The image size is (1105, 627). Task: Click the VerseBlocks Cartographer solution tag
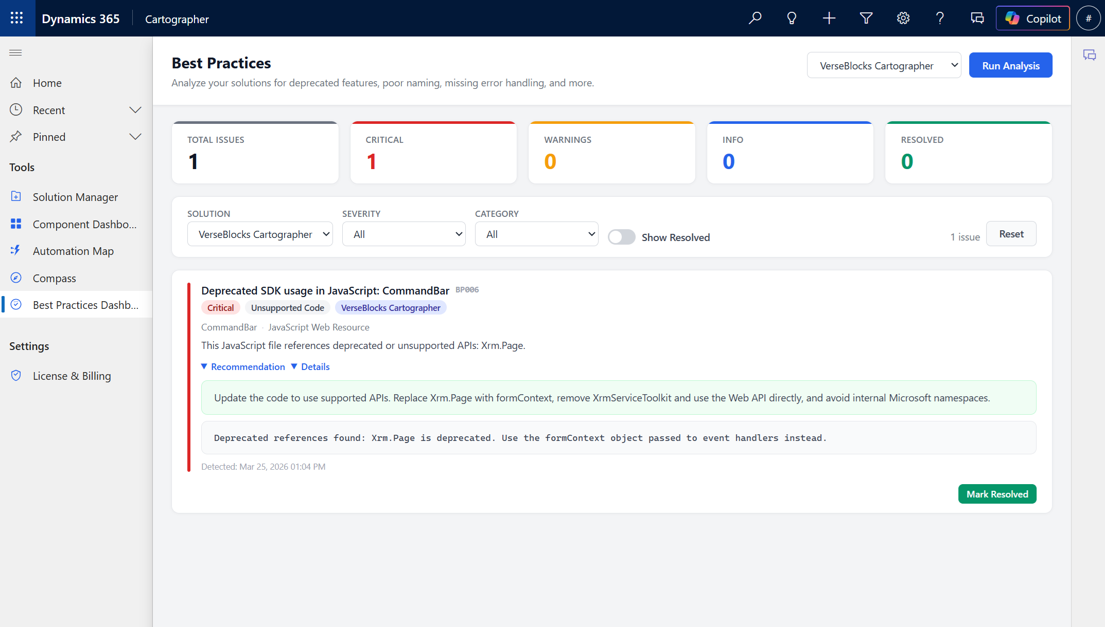391,307
